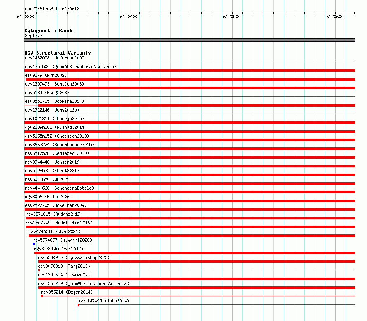This screenshot has height=321, width=367.
Task: Click esv3662274 (Besenbacher2015) label
Action: 59,145
